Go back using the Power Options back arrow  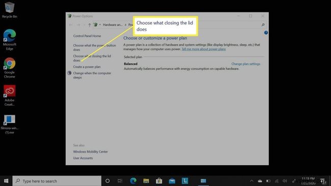[71, 25]
